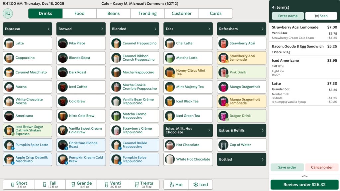Tap the Nitro Cold Brew icon

pyautogui.click(x=63, y=116)
